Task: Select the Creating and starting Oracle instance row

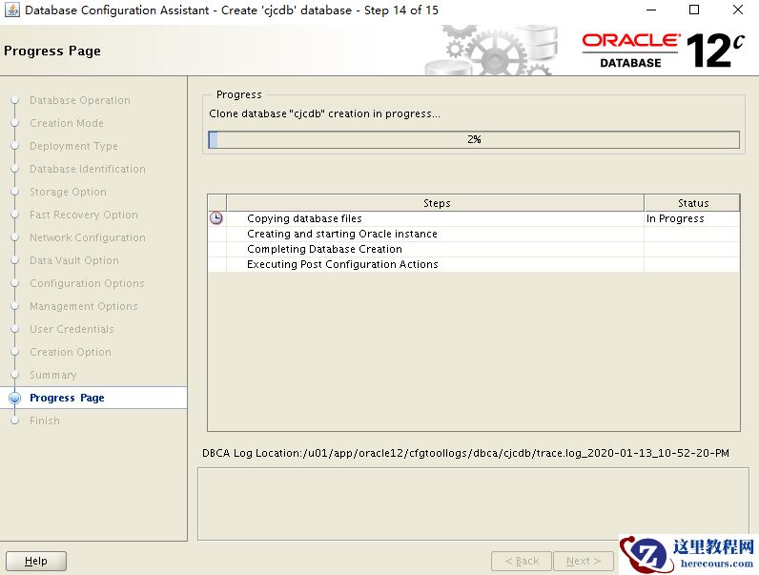Action: [473, 234]
